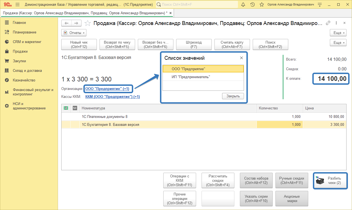352x210 pixels.
Task: Click Операции с ККМ button
Action: point(180,180)
